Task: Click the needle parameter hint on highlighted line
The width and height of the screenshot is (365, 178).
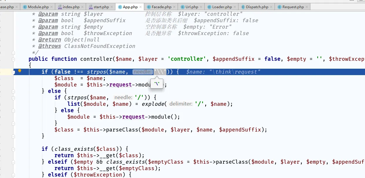Action: 143,72
